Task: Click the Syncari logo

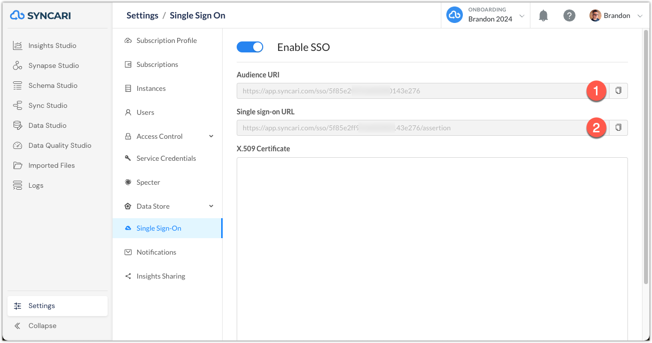Action: 41,15
